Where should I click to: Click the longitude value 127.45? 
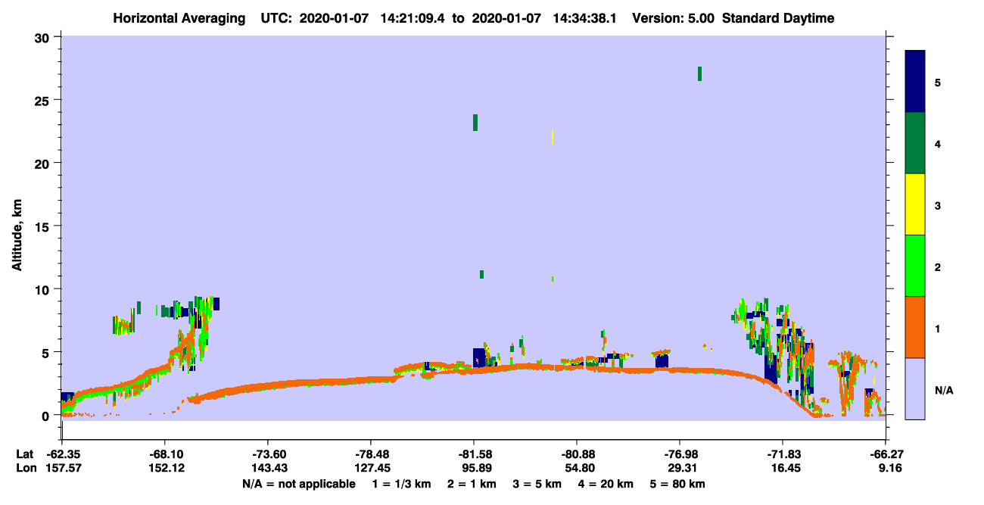tap(371, 468)
